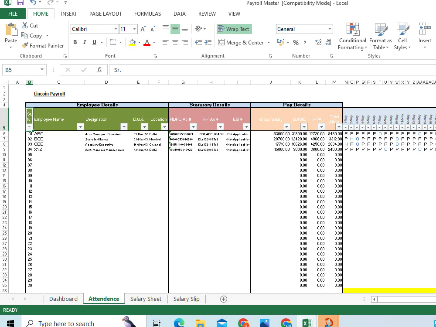This screenshot has width=436, height=327.
Task: Expand the Name Box dropdown
Action: pos(42,69)
